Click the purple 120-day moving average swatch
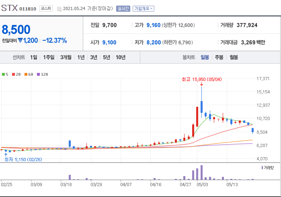281x197 pixels. (x=38, y=75)
